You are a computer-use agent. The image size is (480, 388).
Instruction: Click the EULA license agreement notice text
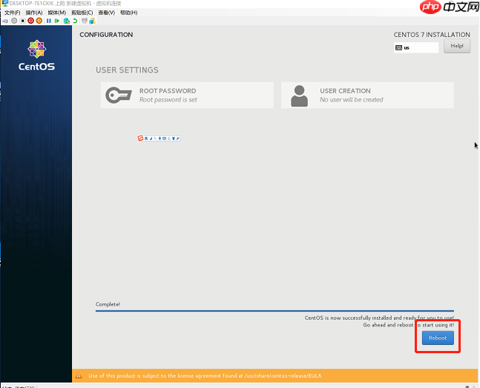[205, 375]
